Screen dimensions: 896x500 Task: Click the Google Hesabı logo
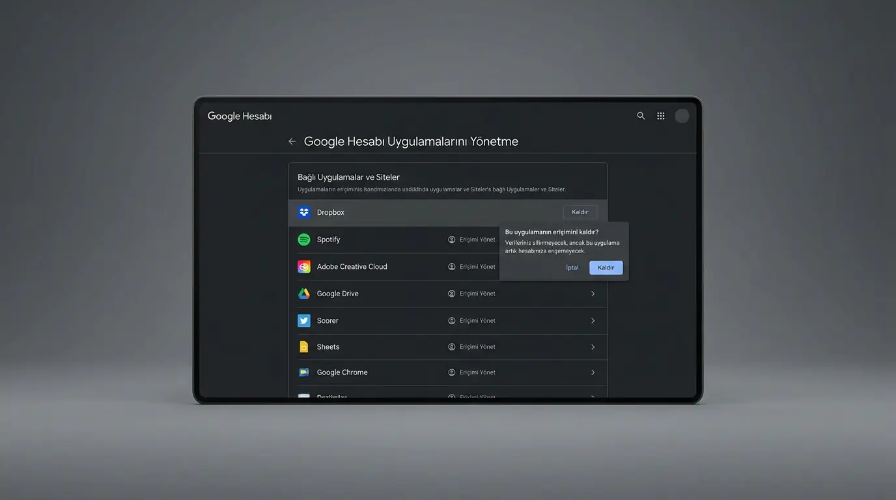pos(240,117)
